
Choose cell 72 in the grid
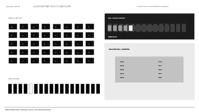point(90,44)
